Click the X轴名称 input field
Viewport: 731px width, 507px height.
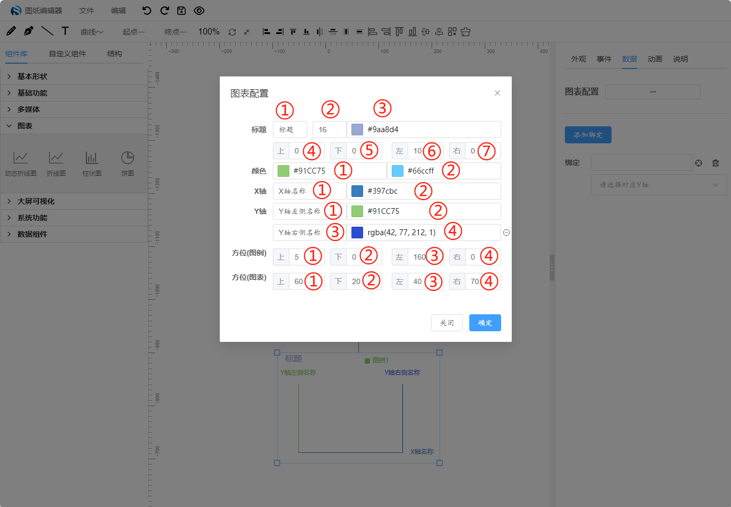coord(309,191)
